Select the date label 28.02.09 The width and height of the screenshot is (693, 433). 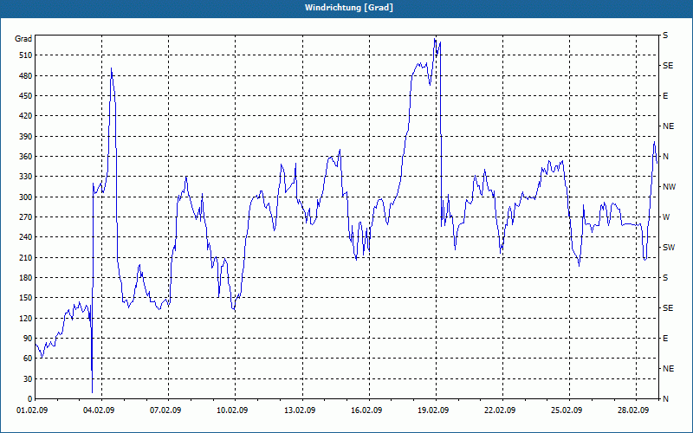tap(633, 410)
